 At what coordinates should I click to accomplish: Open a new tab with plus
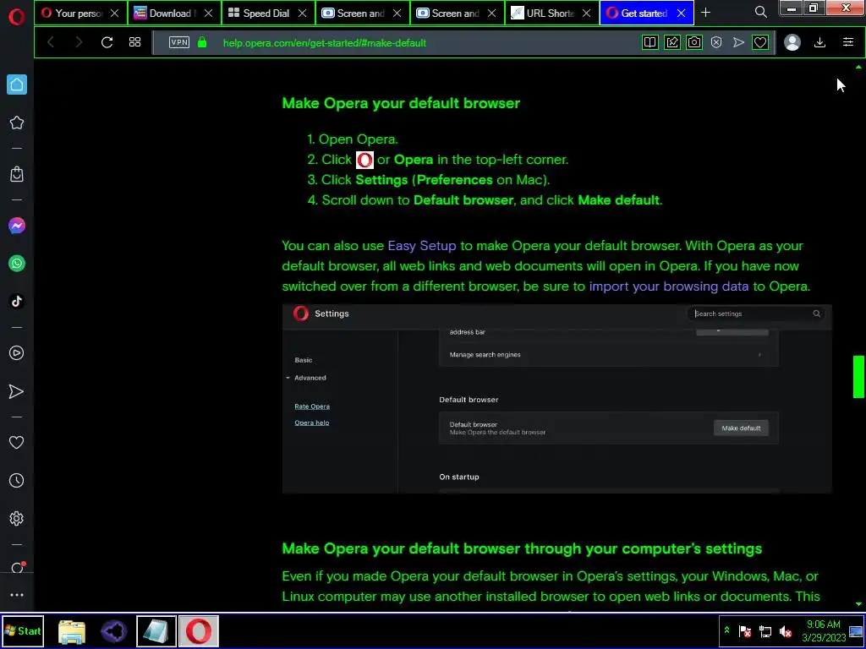point(706,12)
